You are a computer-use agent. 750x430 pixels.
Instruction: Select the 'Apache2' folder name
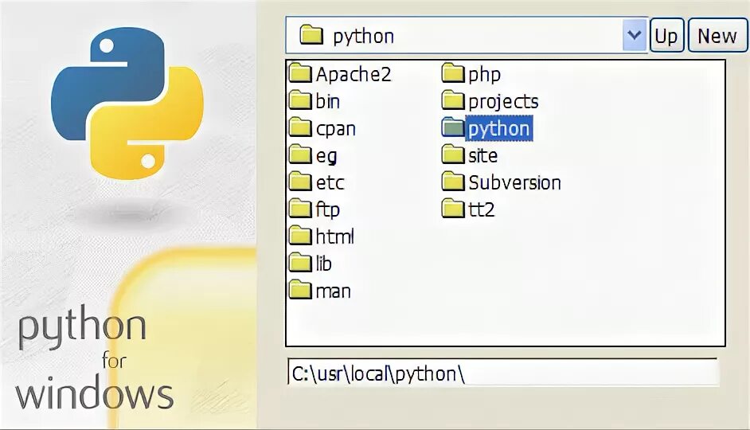(354, 74)
